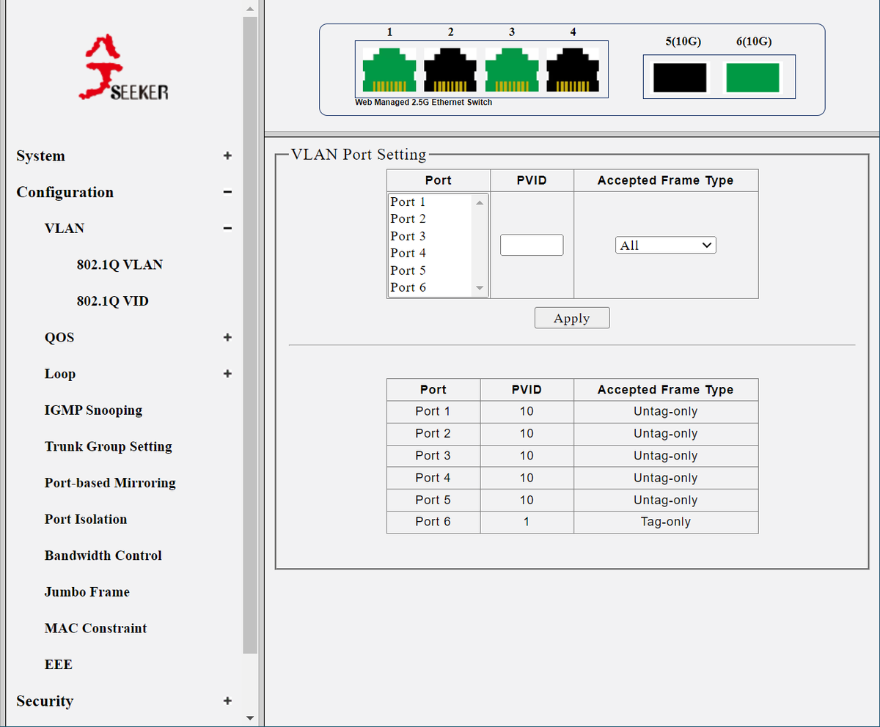Click the Apply button
This screenshot has height=727, width=880.
point(572,318)
